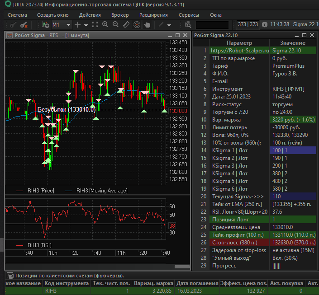
Task: Close the Робот Sigma 22.10 table window
Action: pyautogui.click(x=312, y=35)
